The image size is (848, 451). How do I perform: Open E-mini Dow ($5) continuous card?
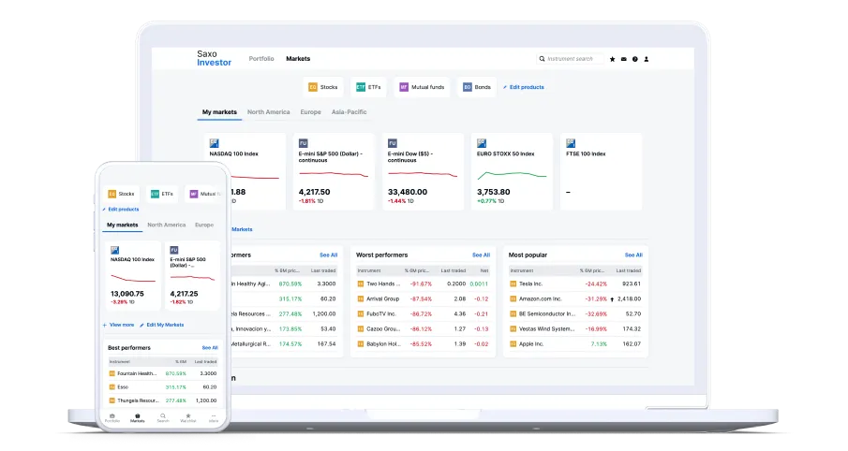(423, 172)
